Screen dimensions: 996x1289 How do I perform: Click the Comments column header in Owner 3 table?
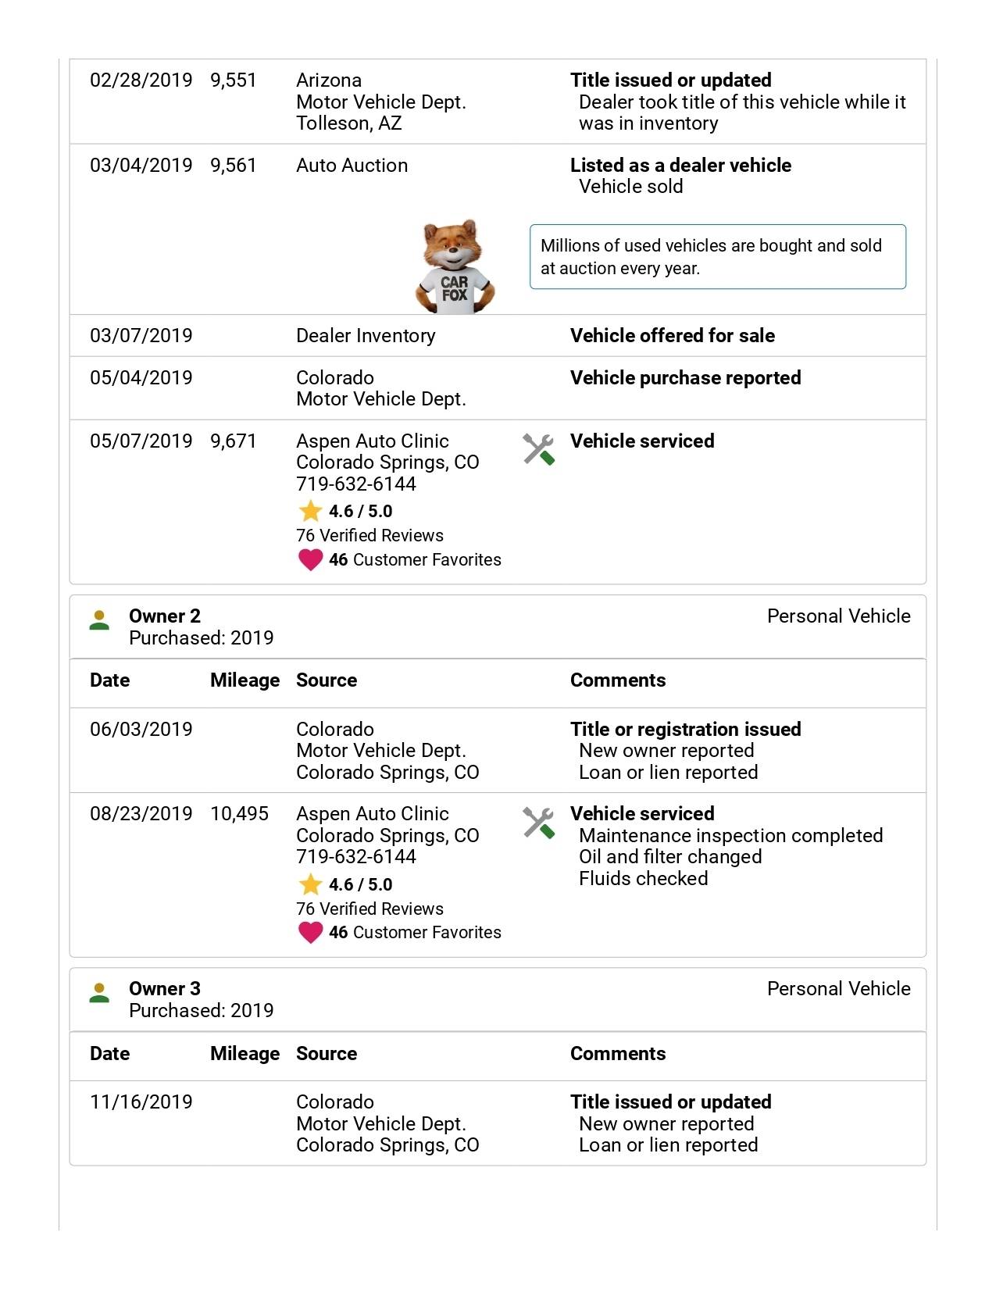pos(617,1054)
